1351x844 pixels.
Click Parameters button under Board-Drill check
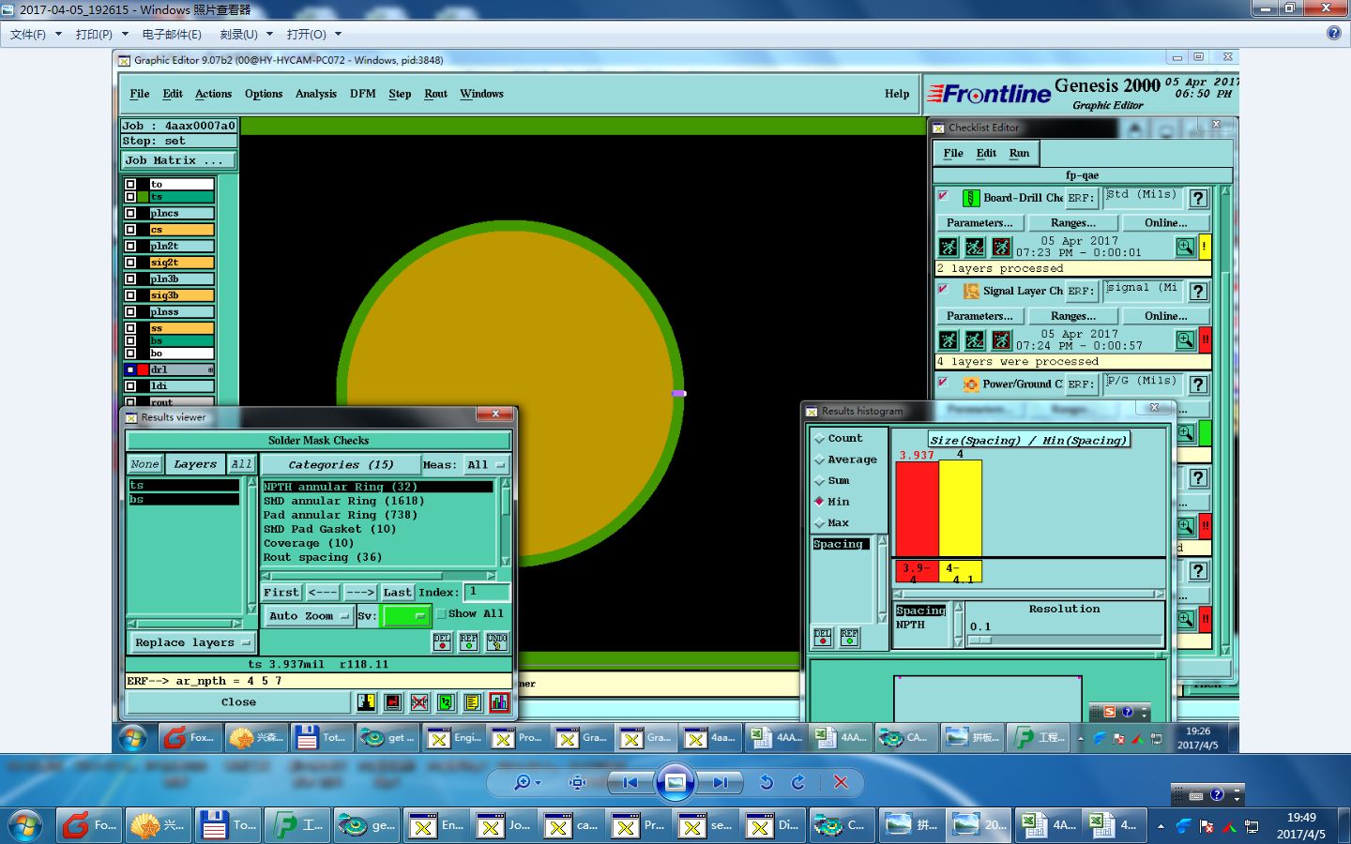[x=979, y=223]
